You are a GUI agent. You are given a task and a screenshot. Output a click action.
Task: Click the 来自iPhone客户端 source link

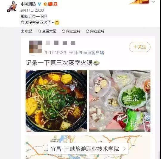pos(86,53)
